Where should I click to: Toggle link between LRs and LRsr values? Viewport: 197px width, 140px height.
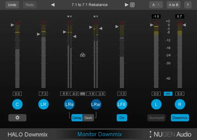[x=83, y=94]
